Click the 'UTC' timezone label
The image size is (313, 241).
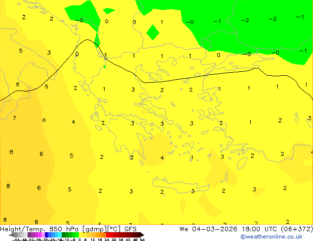pyautogui.click(x=271, y=229)
